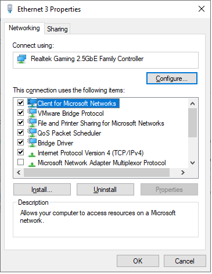
Task: Click the list's scroll up arrow
Action: pyautogui.click(x=192, y=104)
